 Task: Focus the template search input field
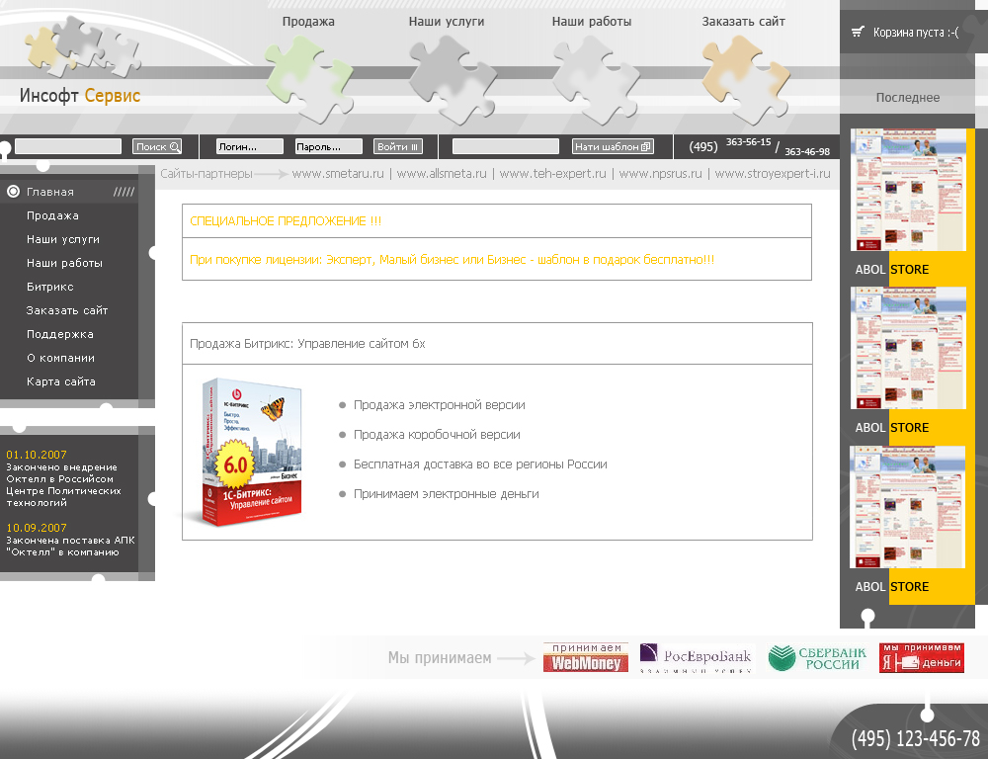(505, 146)
